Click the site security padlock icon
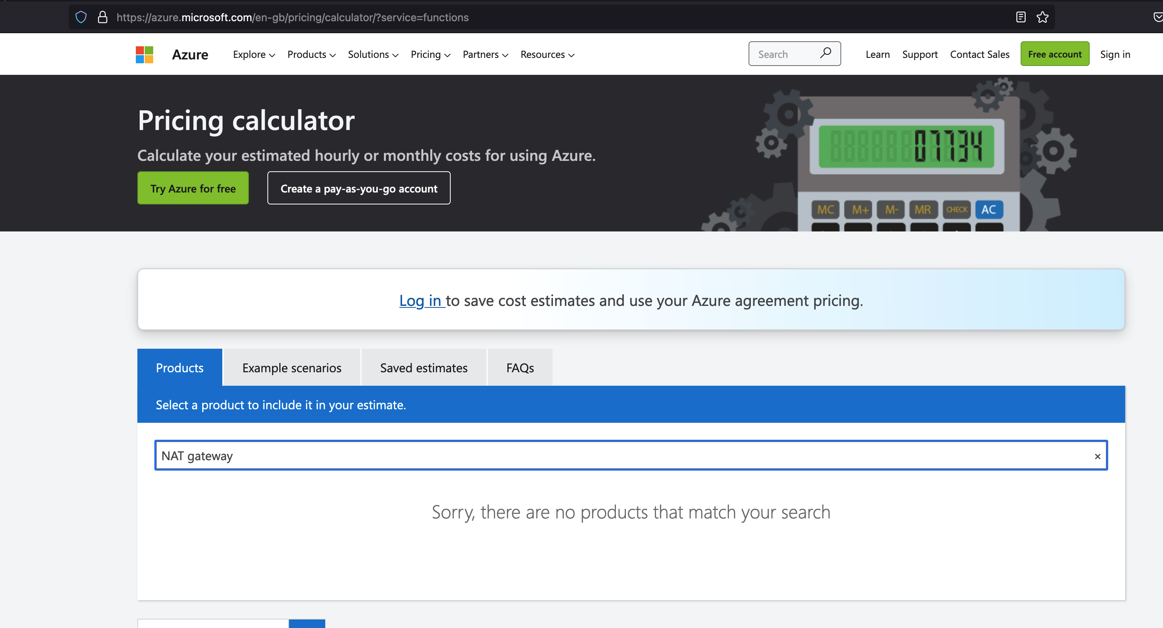The image size is (1163, 628). click(103, 17)
